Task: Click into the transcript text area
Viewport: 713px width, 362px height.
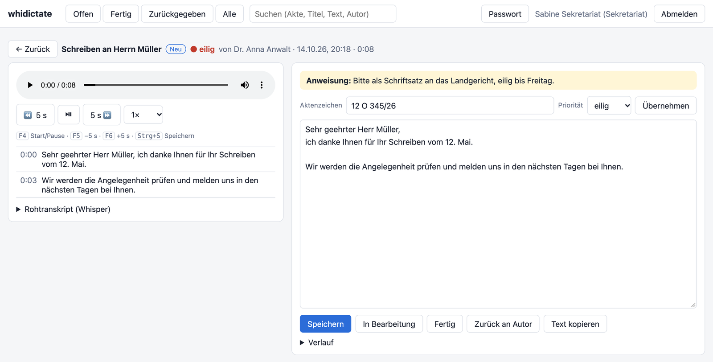Action: [x=498, y=214]
